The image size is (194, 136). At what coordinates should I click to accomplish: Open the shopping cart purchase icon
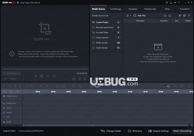coord(167,3)
